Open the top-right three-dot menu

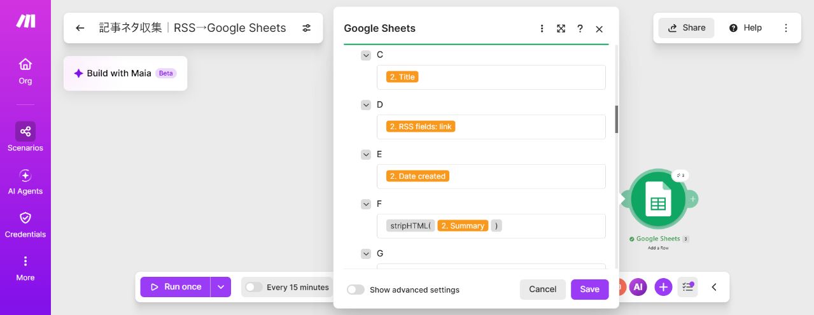coord(786,28)
